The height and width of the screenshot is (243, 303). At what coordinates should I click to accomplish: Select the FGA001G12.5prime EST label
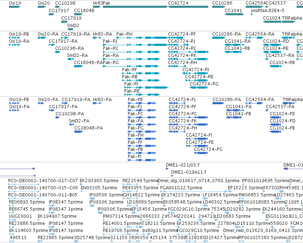coord(181,188)
